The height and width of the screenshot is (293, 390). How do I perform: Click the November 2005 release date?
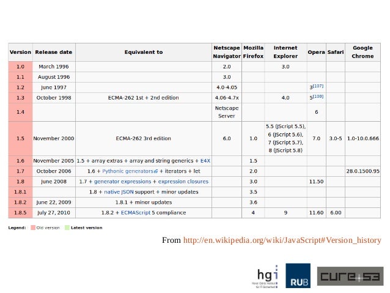pos(54,161)
